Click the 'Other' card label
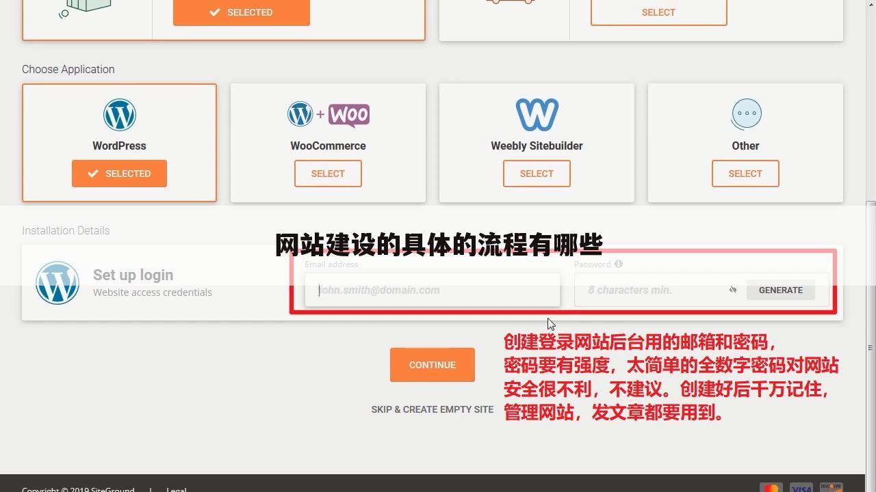Screen dimensions: 876x492 [x=745, y=146]
